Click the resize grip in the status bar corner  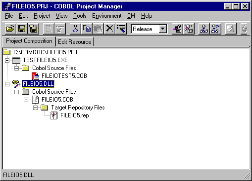tap(247, 176)
